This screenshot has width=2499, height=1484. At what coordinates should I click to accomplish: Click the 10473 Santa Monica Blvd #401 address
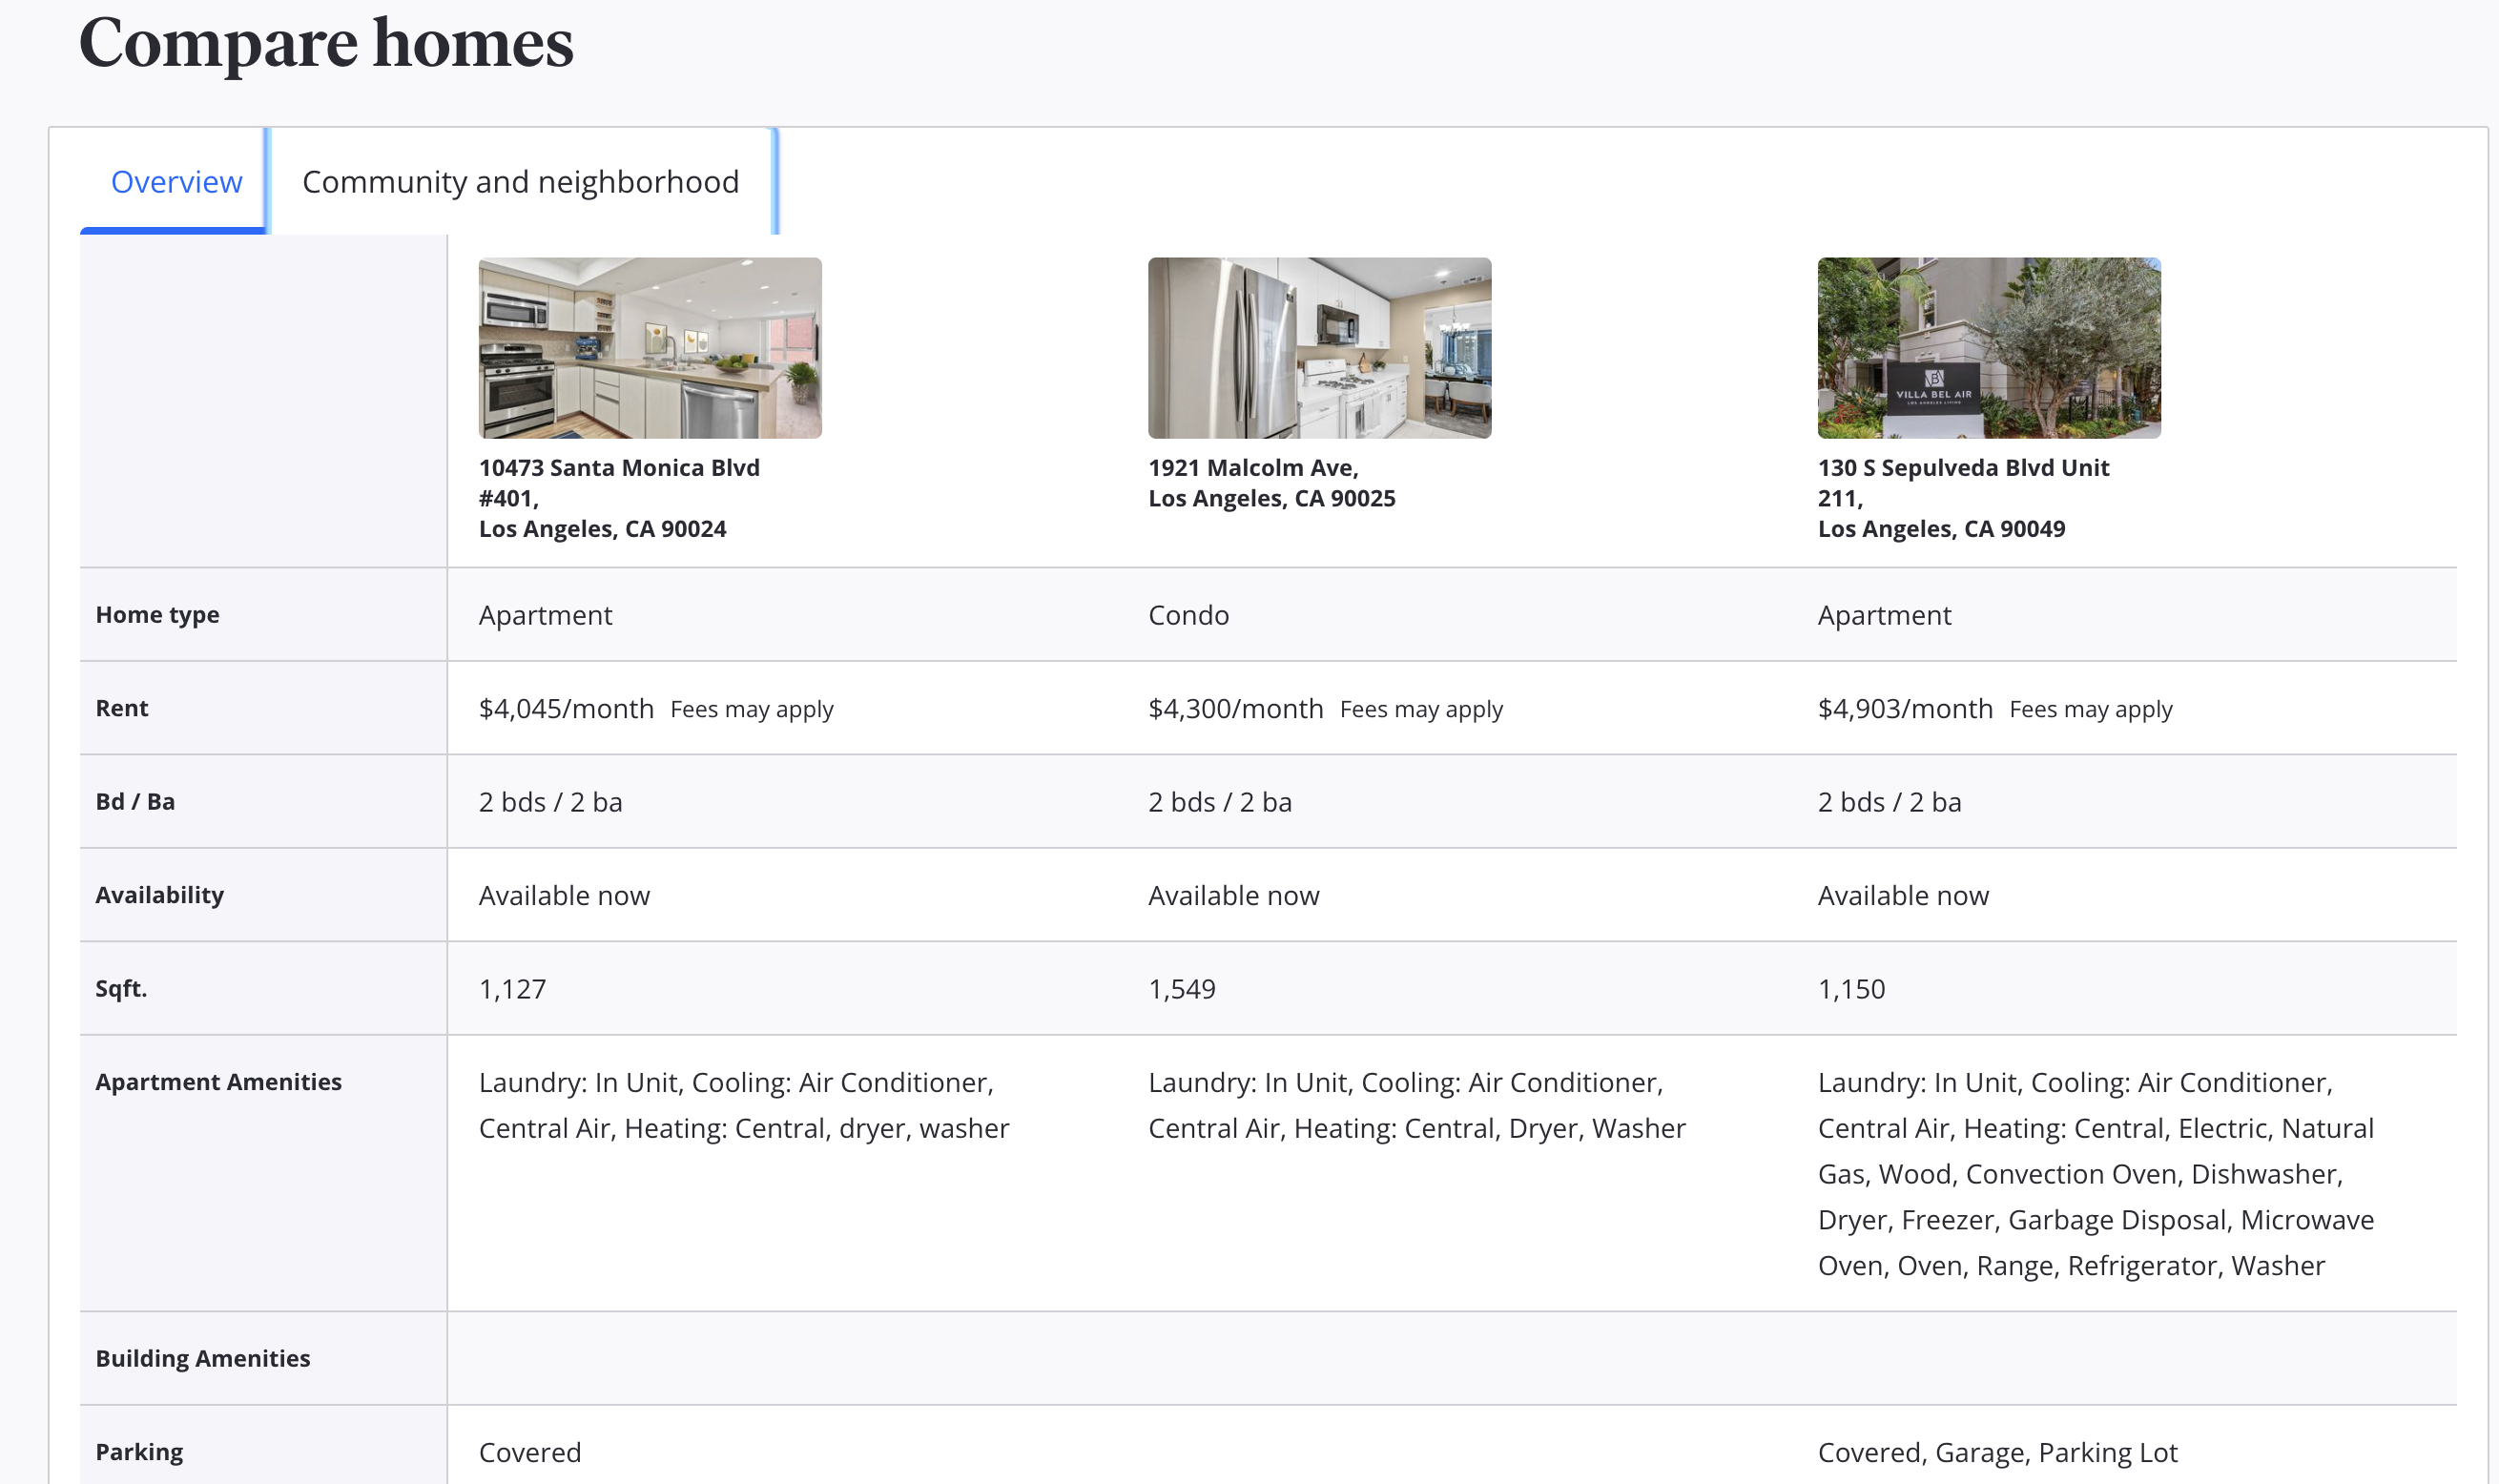tap(619, 498)
